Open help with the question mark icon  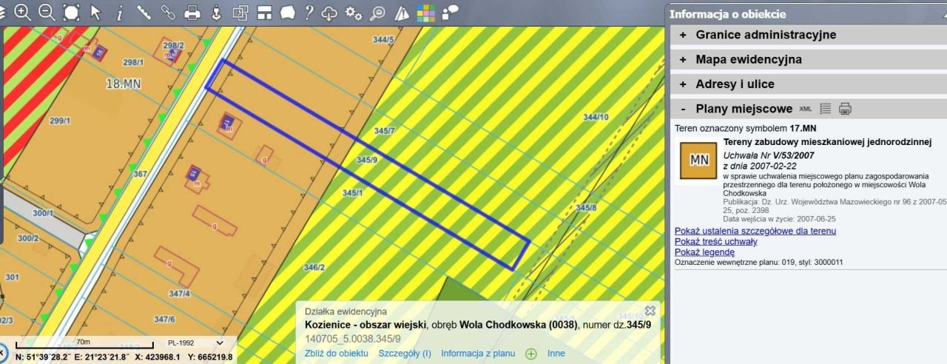pyautogui.click(x=309, y=12)
